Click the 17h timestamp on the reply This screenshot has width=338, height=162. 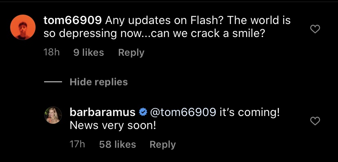point(77,144)
